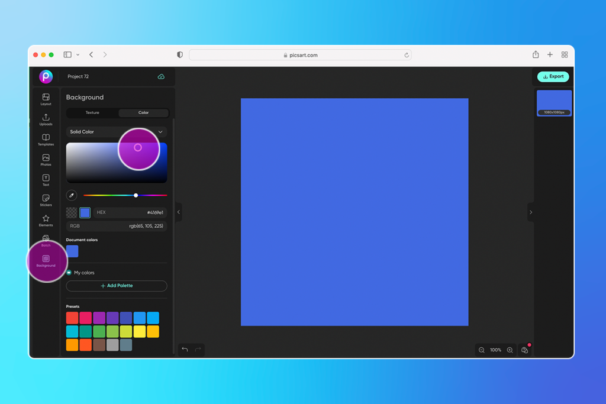Zoom out using the magnifier minus icon
This screenshot has width=606, height=404.
coord(481,350)
